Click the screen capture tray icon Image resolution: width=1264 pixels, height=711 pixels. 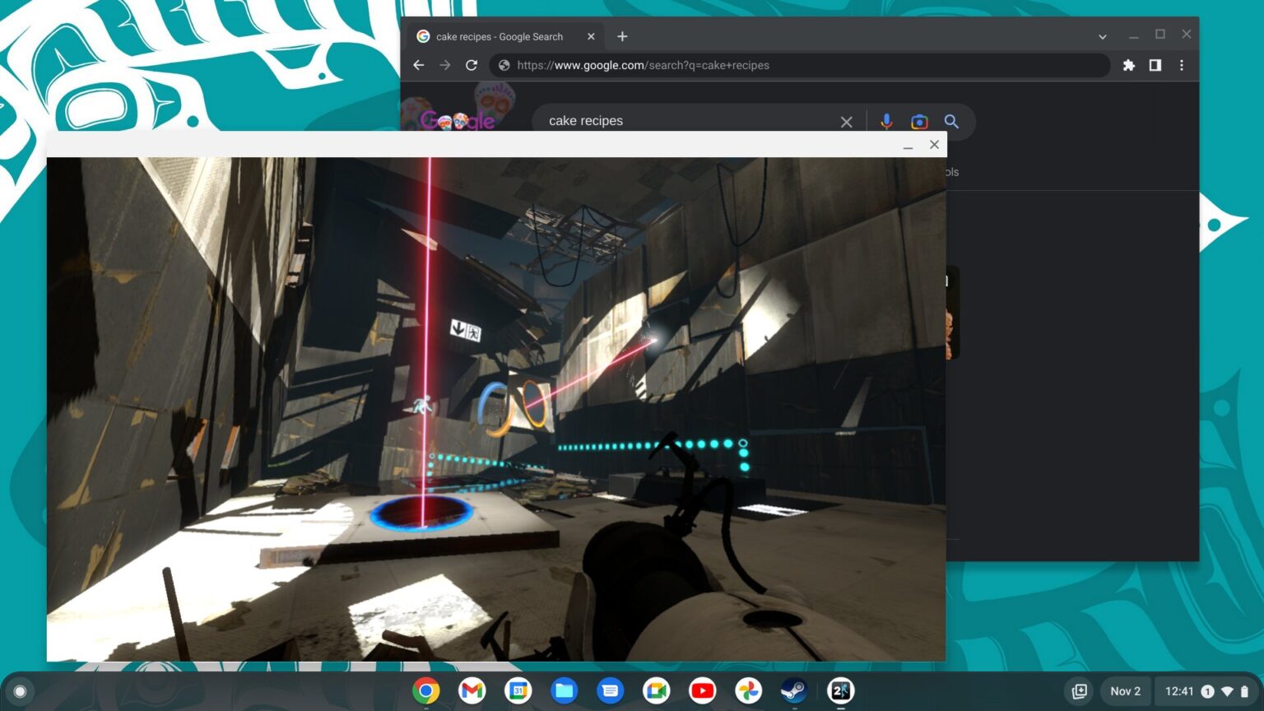point(1078,690)
